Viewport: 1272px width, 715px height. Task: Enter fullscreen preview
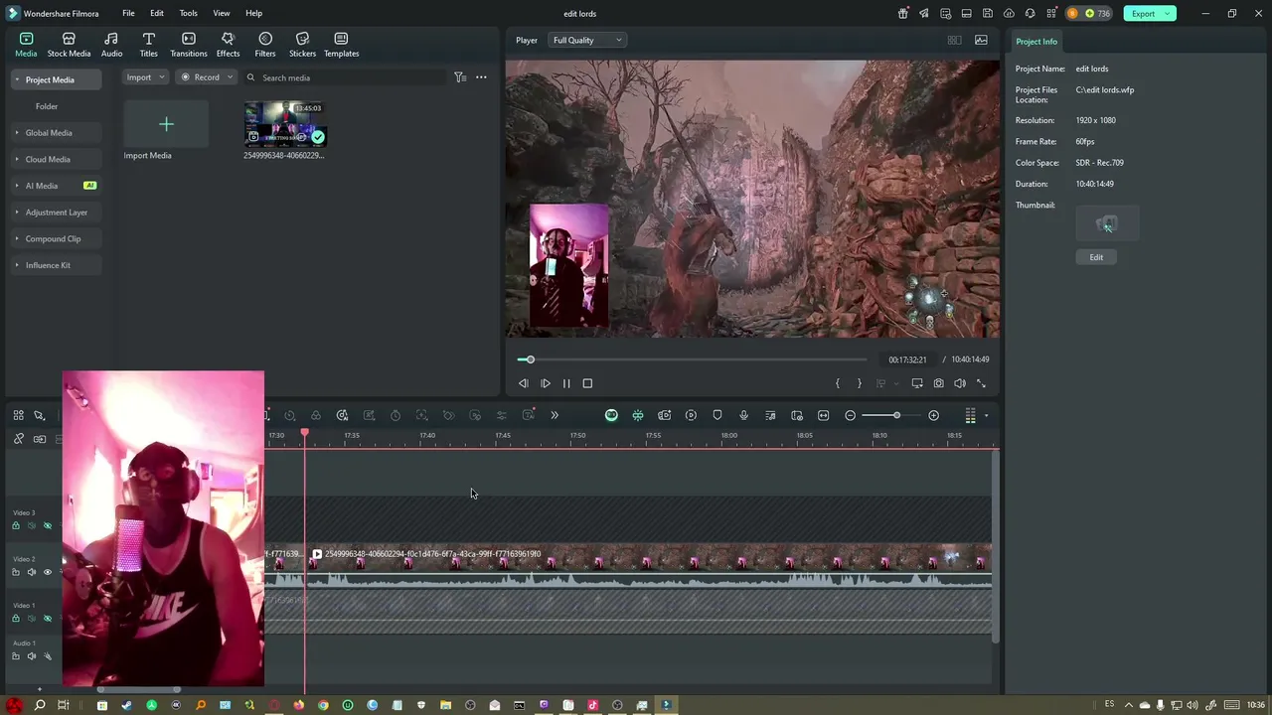point(981,383)
